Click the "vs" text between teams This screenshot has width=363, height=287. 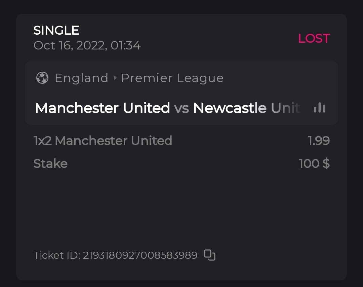click(x=182, y=108)
